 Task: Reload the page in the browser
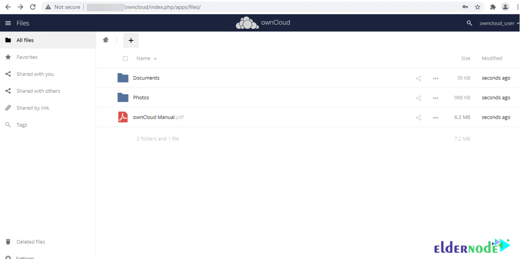pos(32,7)
